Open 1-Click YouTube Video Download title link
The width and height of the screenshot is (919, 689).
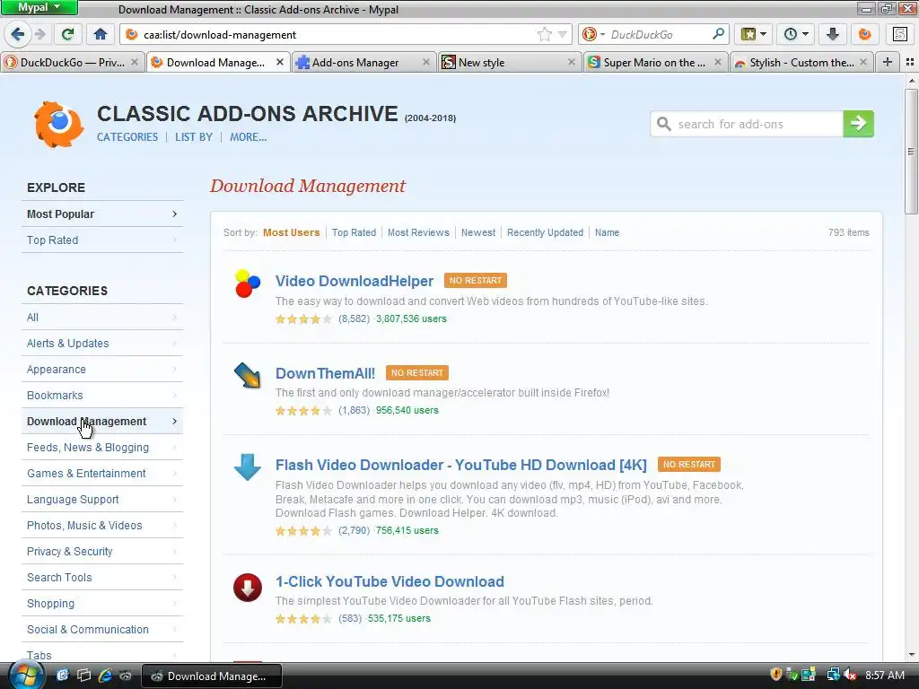click(389, 581)
